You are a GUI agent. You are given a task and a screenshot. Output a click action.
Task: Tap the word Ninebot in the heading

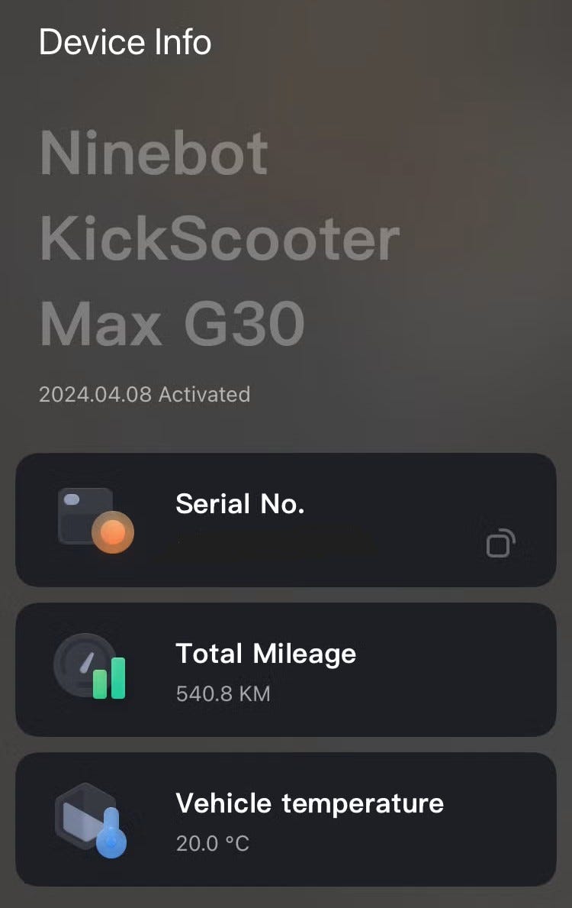pos(154,153)
